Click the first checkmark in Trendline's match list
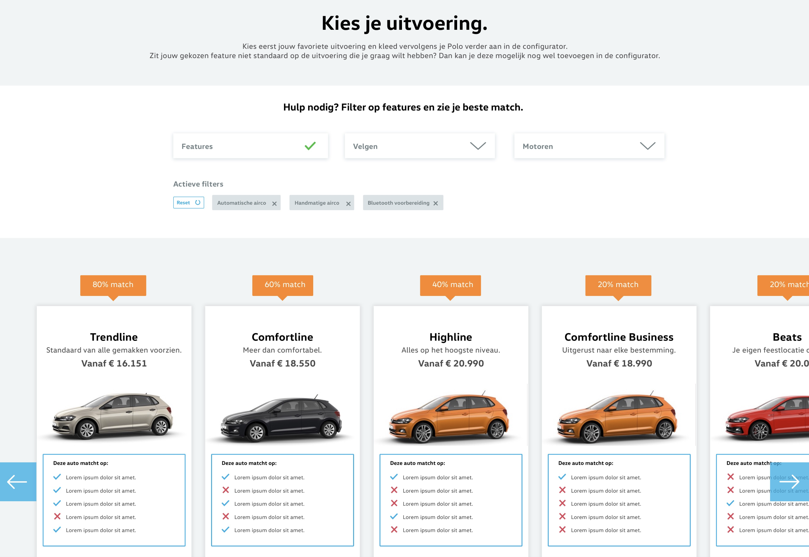 pyautogui.click(x=57, y=477)
